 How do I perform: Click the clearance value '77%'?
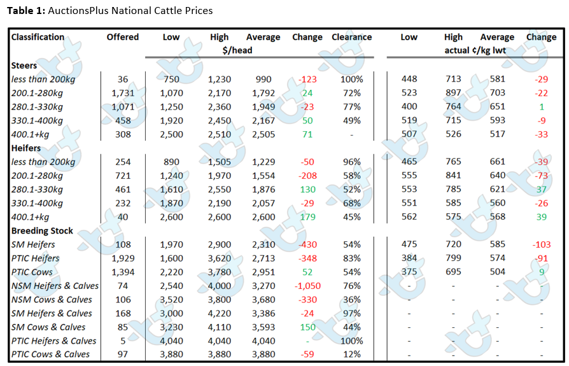351,107
